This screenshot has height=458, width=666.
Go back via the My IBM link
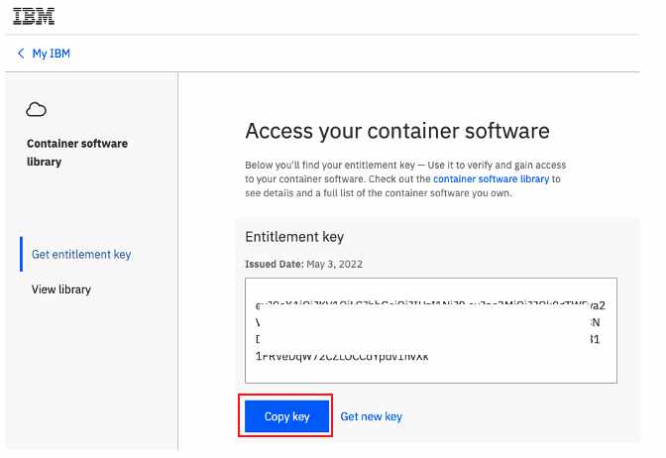point(51,54)
